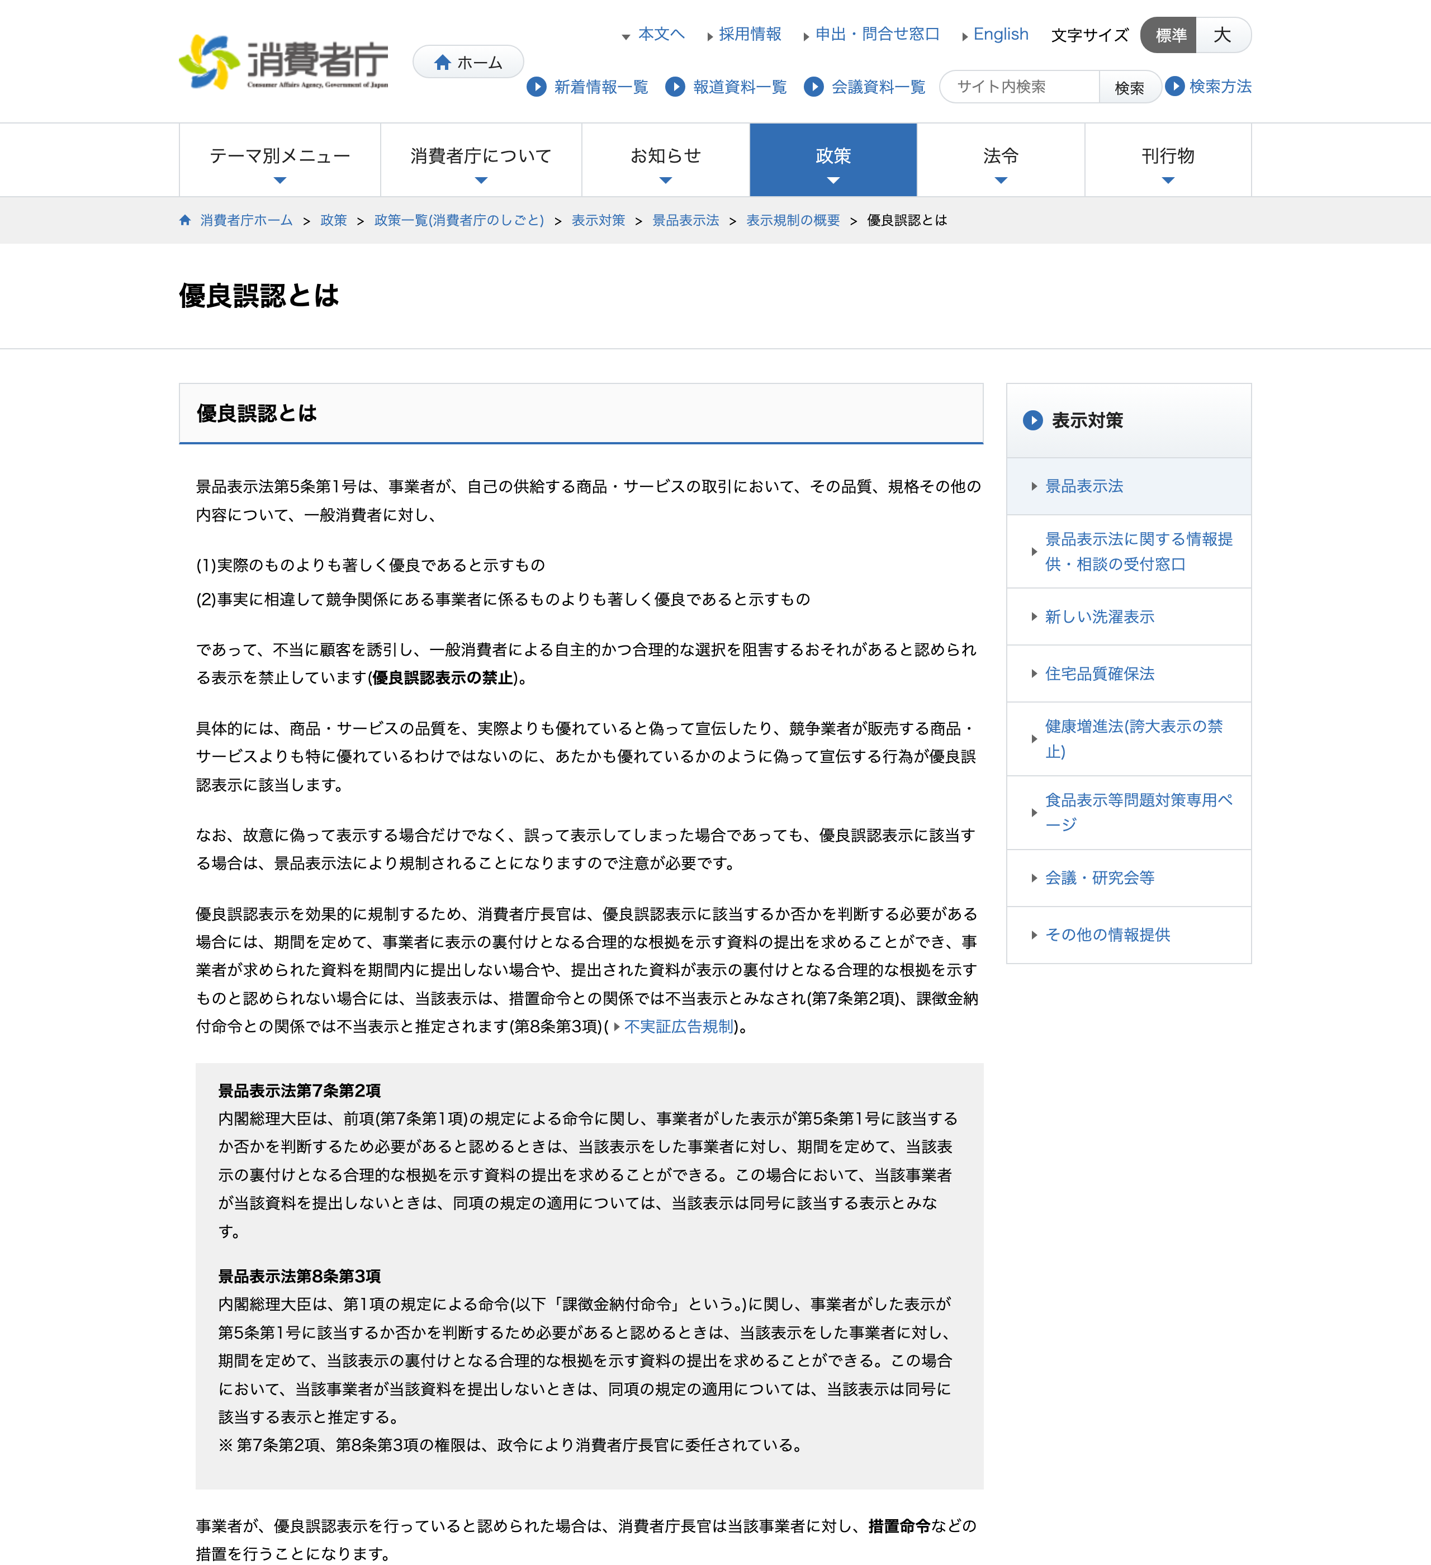Click 政策一覧(消費者庁のしごと) breadcrumb
Image resolution: width=1431 pixels, height=1565 pixels.
pos(459,220)
